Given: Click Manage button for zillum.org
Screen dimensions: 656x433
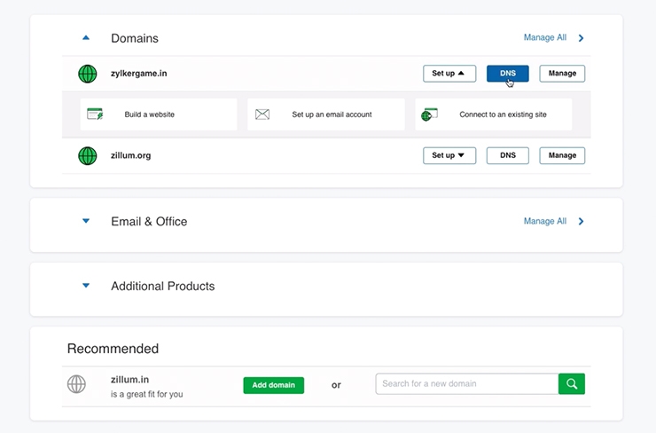Looking at the screenshot, I should 562,156.
